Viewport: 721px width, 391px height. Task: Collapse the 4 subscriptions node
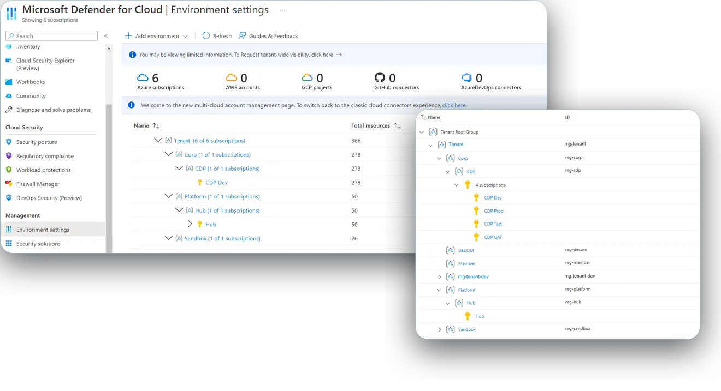457,185
